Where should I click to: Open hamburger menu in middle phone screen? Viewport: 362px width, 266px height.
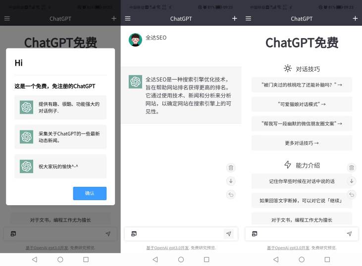128,18
